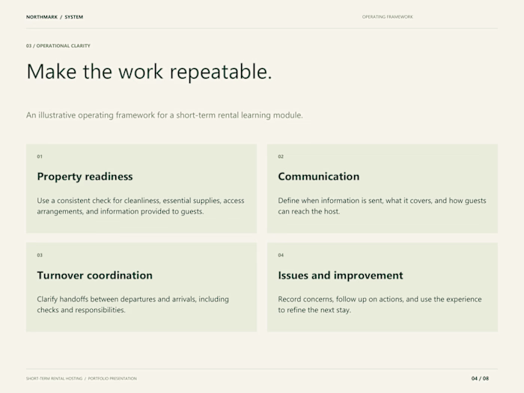This screenshot has width=524, height=393.
Task: Click the description under Communication
Action: (382, 206)
